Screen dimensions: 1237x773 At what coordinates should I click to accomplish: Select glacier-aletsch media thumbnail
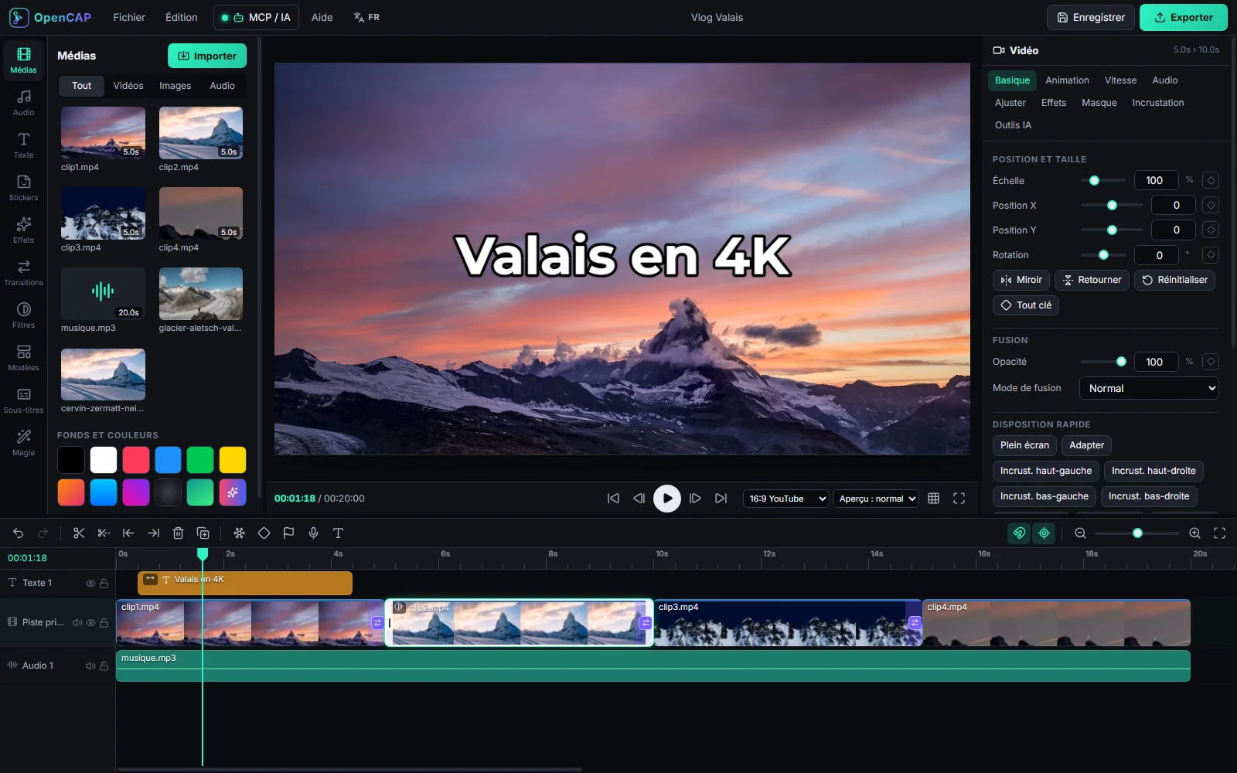click(201, 294)
